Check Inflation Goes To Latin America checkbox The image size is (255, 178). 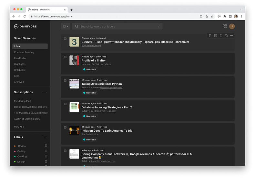point(65,128)
